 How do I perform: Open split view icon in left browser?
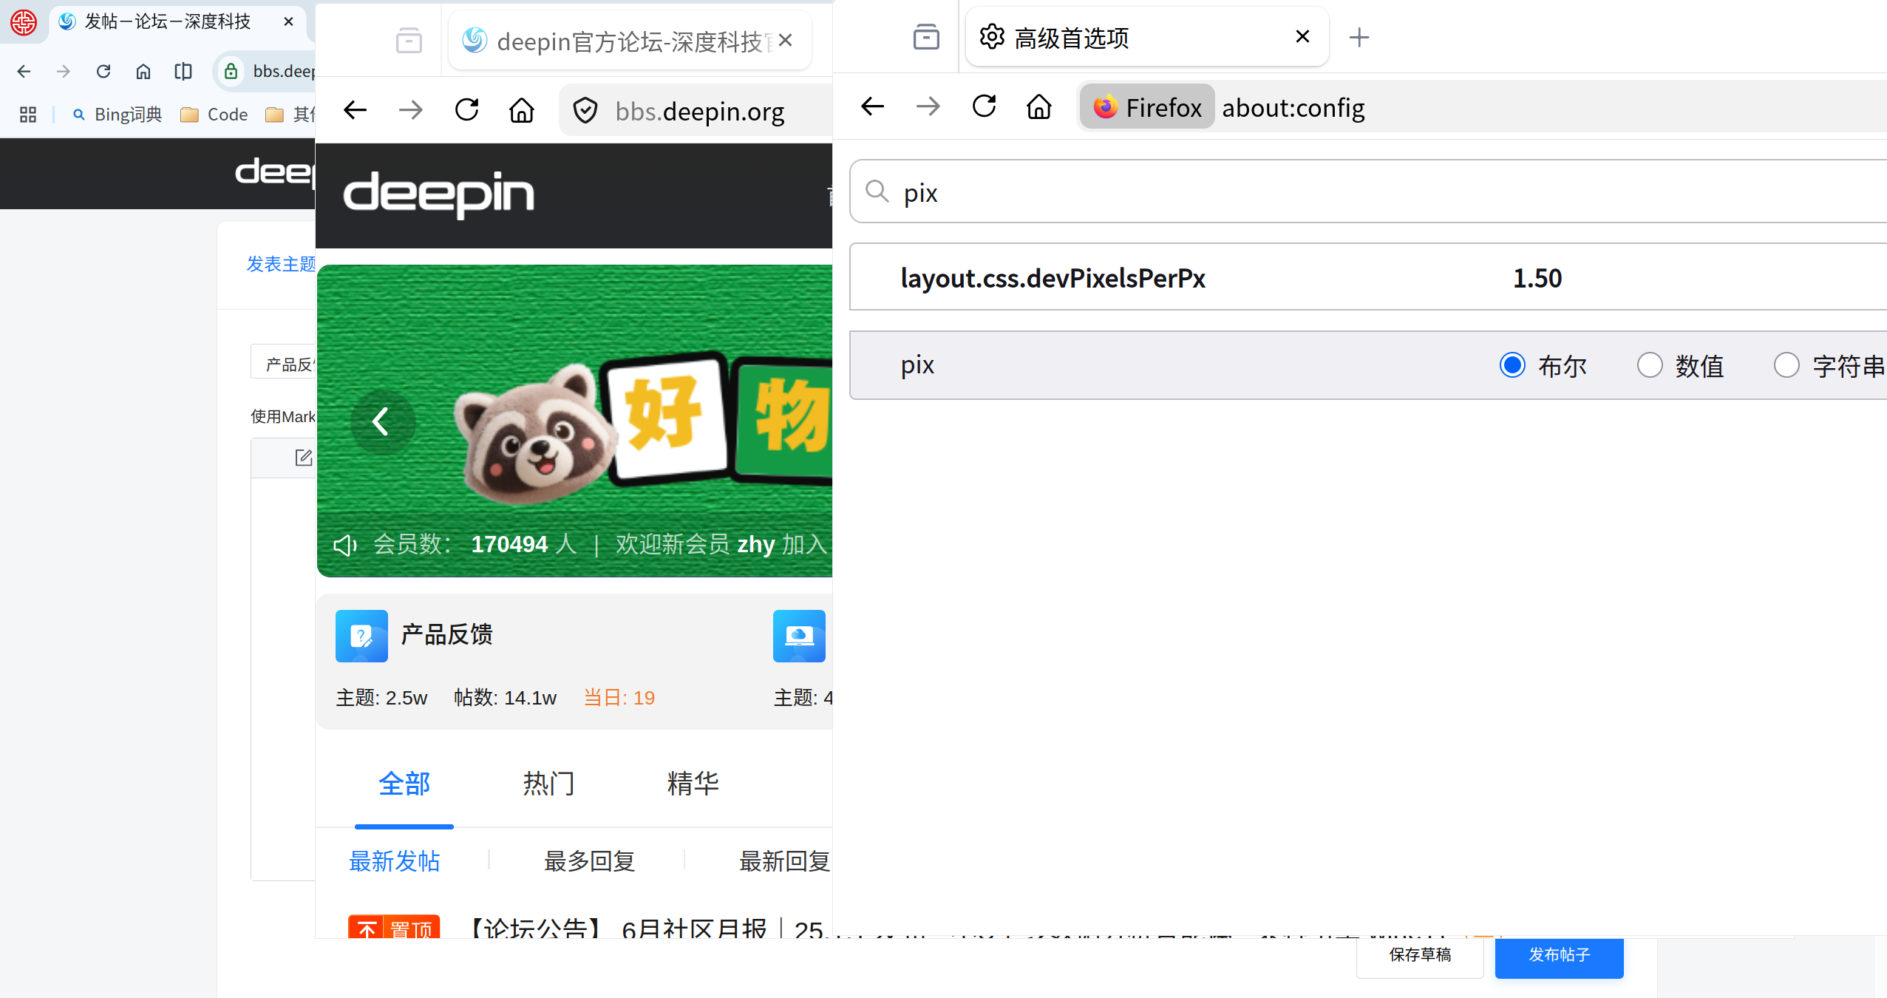click(183, 71)
